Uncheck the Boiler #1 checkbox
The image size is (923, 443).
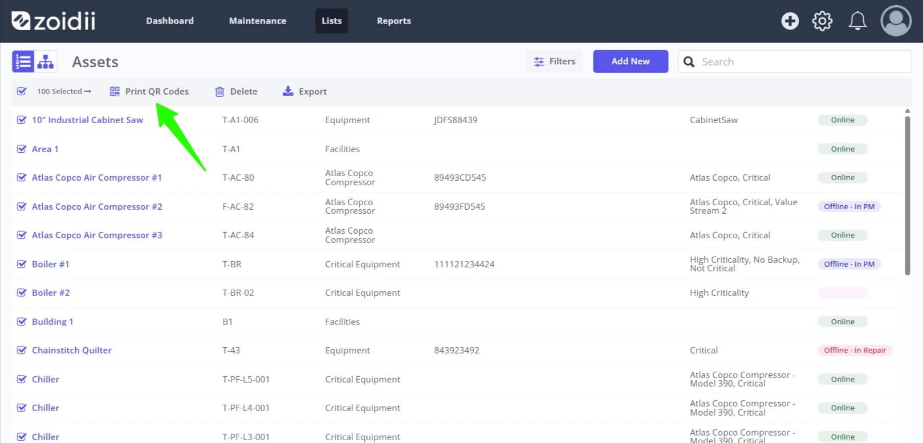[22, 264]
